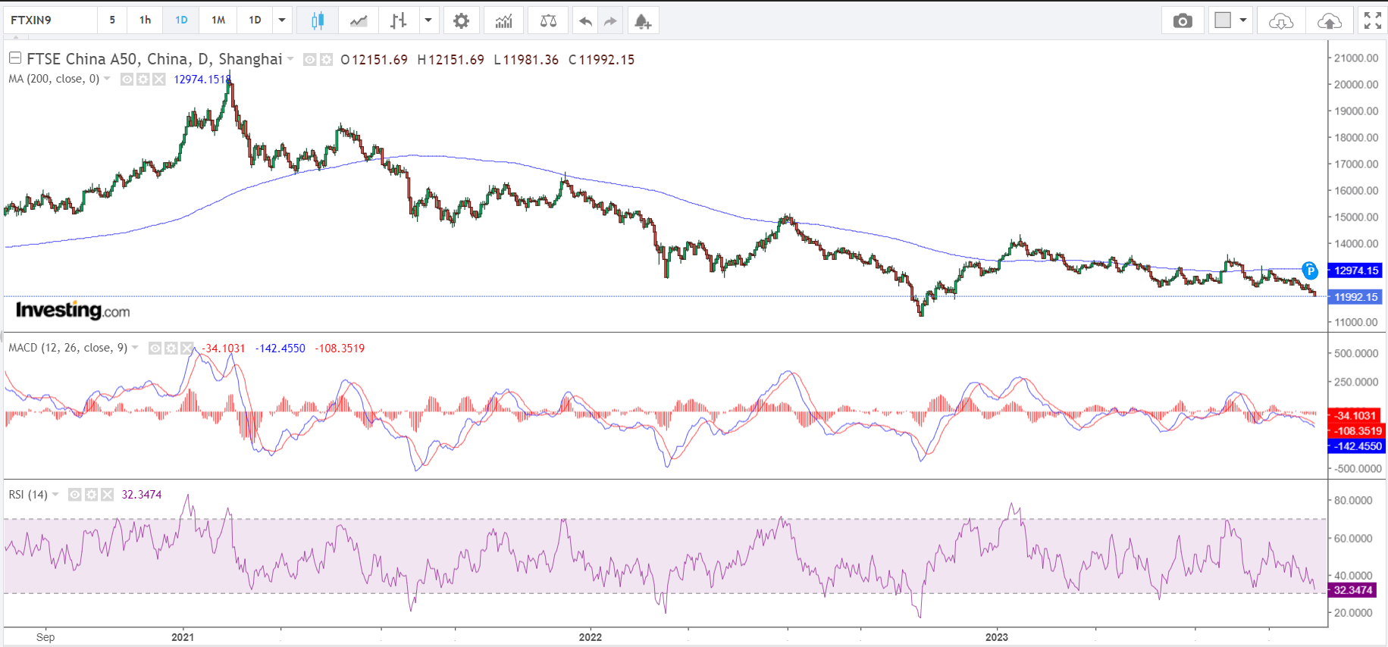Select the candlestick chart style icon
The height and width of the screenshot is (647, 1388).
tap(318, 20)
